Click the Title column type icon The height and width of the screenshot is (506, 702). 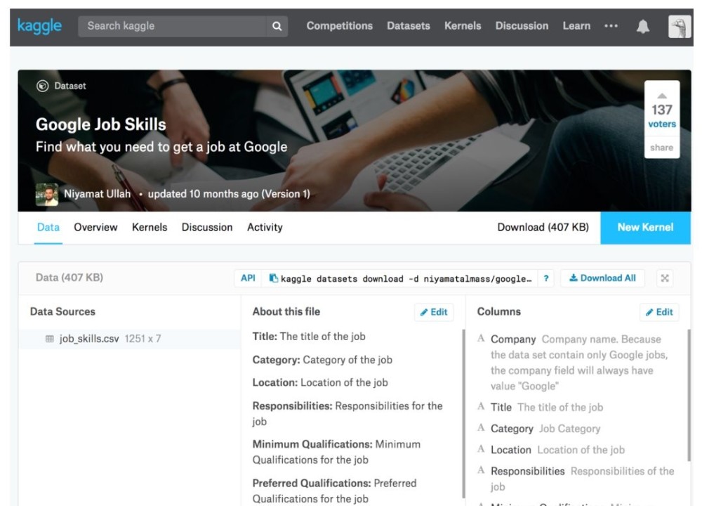tap(482, 406)
